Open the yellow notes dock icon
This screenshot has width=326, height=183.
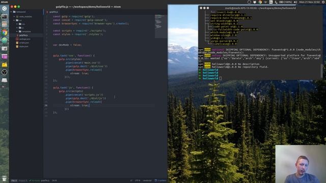point(5,65)
